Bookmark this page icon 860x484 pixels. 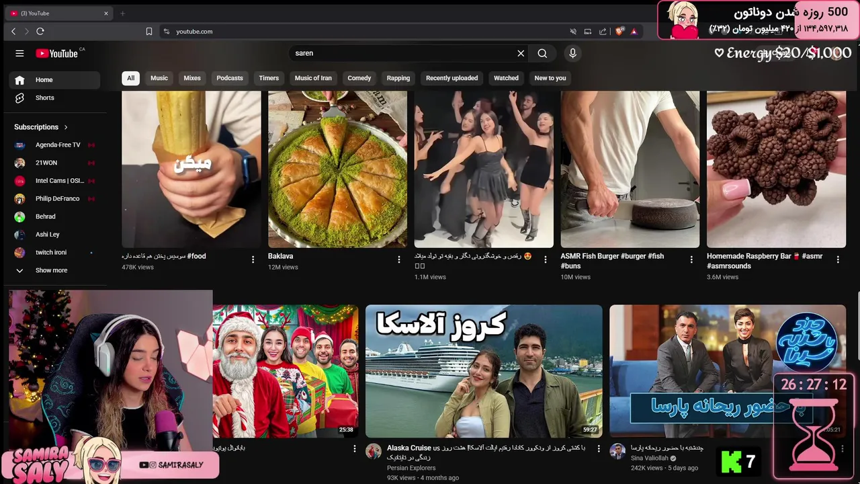pyautogui.click(x=149, y=31)
